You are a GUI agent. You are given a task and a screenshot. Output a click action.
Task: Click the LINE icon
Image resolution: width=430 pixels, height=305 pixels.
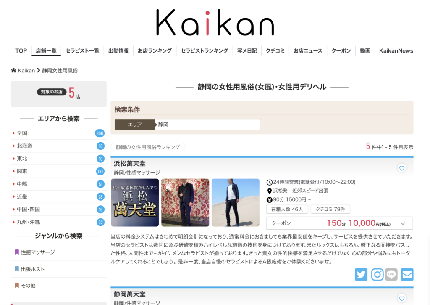(x=391, y=274)
